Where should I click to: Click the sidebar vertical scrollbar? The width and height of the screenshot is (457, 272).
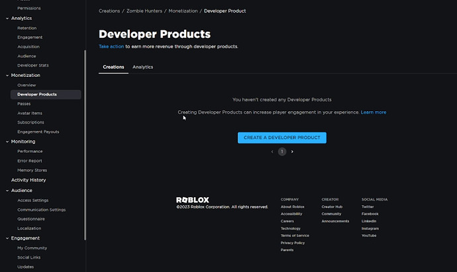pyautogui.click(x=85, y=145)
